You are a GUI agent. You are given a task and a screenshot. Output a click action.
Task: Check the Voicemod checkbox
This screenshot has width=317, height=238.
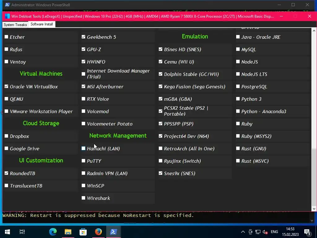(84, 111)
